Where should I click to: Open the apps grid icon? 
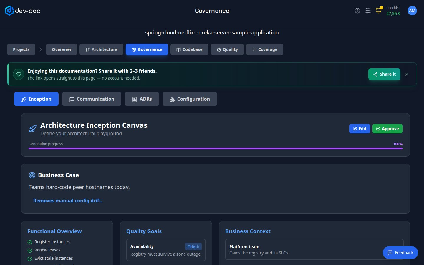(368, 11)
